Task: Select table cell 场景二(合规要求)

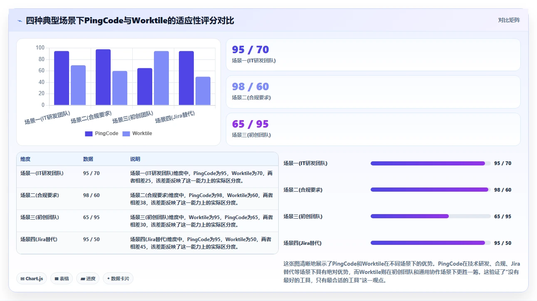Action: click(40, 195)
